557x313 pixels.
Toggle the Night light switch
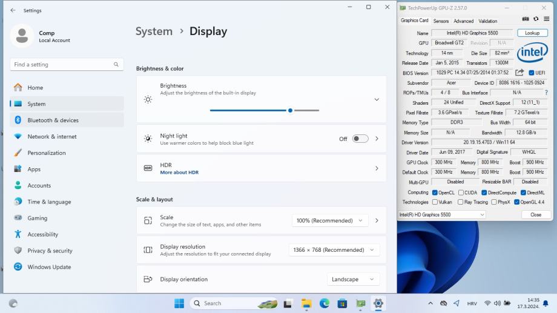[360, 139]
